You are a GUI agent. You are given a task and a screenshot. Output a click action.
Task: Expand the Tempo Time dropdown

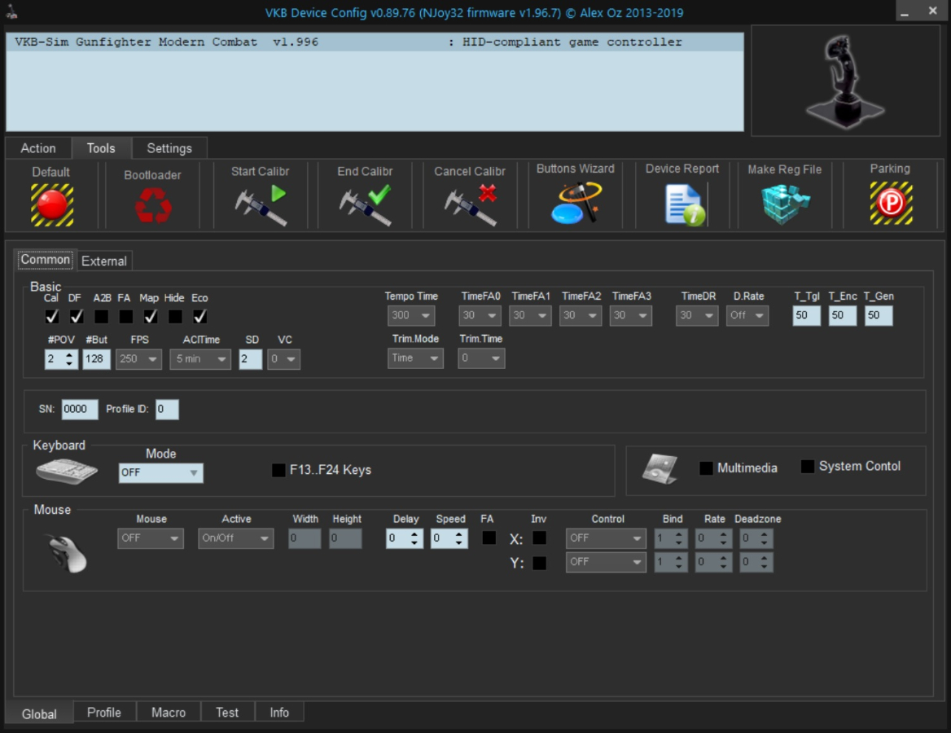pyautogui.click(x=411, y=315)
